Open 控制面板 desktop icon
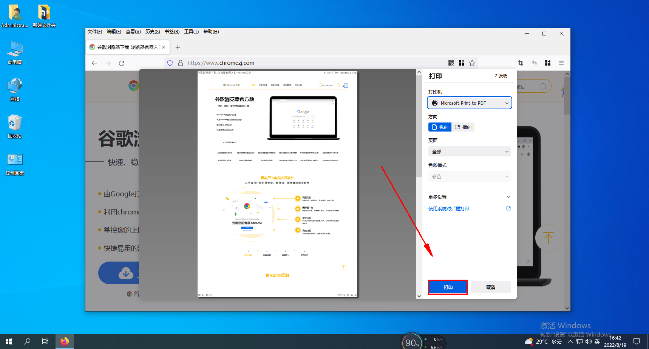649x349 pixels. click(x=15, y=164)
